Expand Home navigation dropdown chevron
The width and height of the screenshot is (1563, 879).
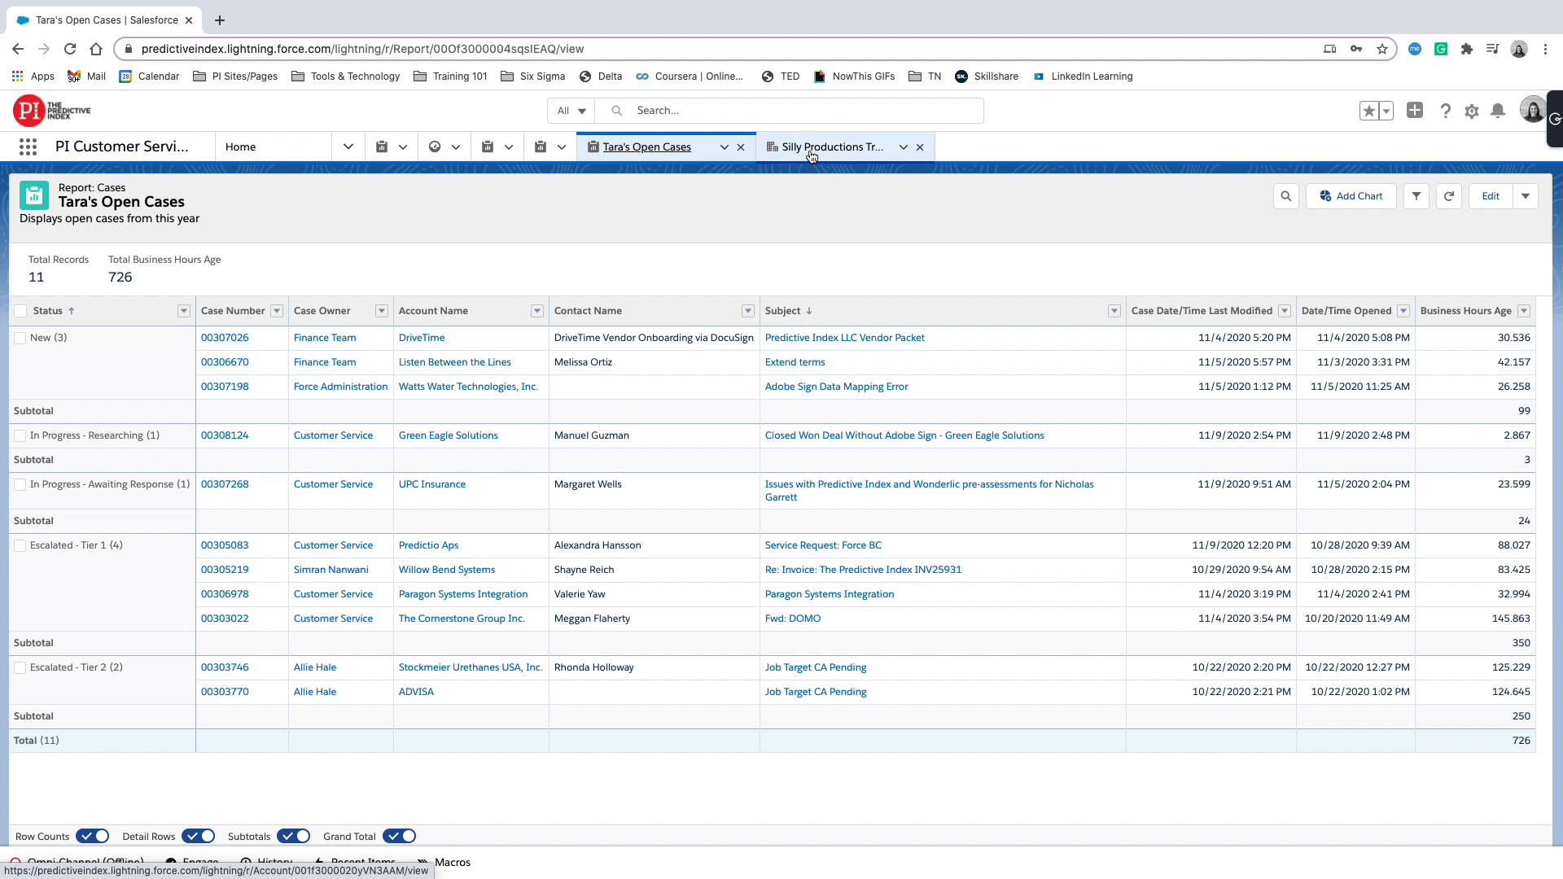348,147
